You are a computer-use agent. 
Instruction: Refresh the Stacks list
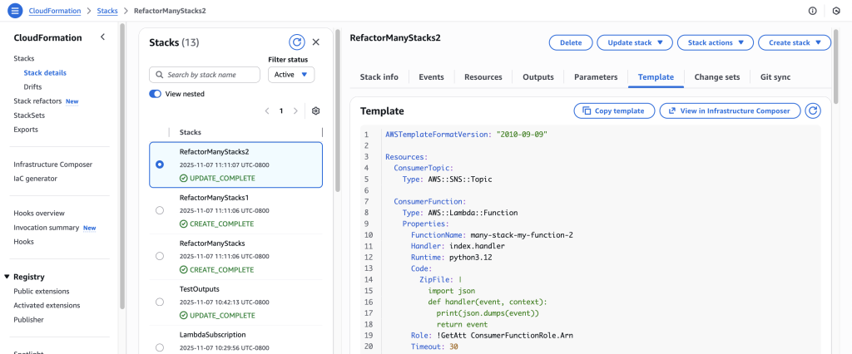click(296, 42)
